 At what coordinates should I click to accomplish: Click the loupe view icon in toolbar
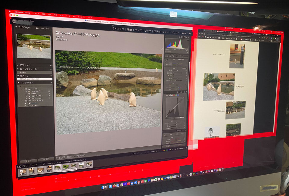tap(58, 157)
